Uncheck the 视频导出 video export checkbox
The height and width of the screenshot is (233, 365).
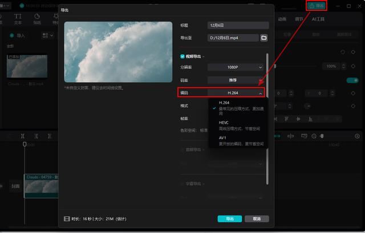tap(182, 56)
